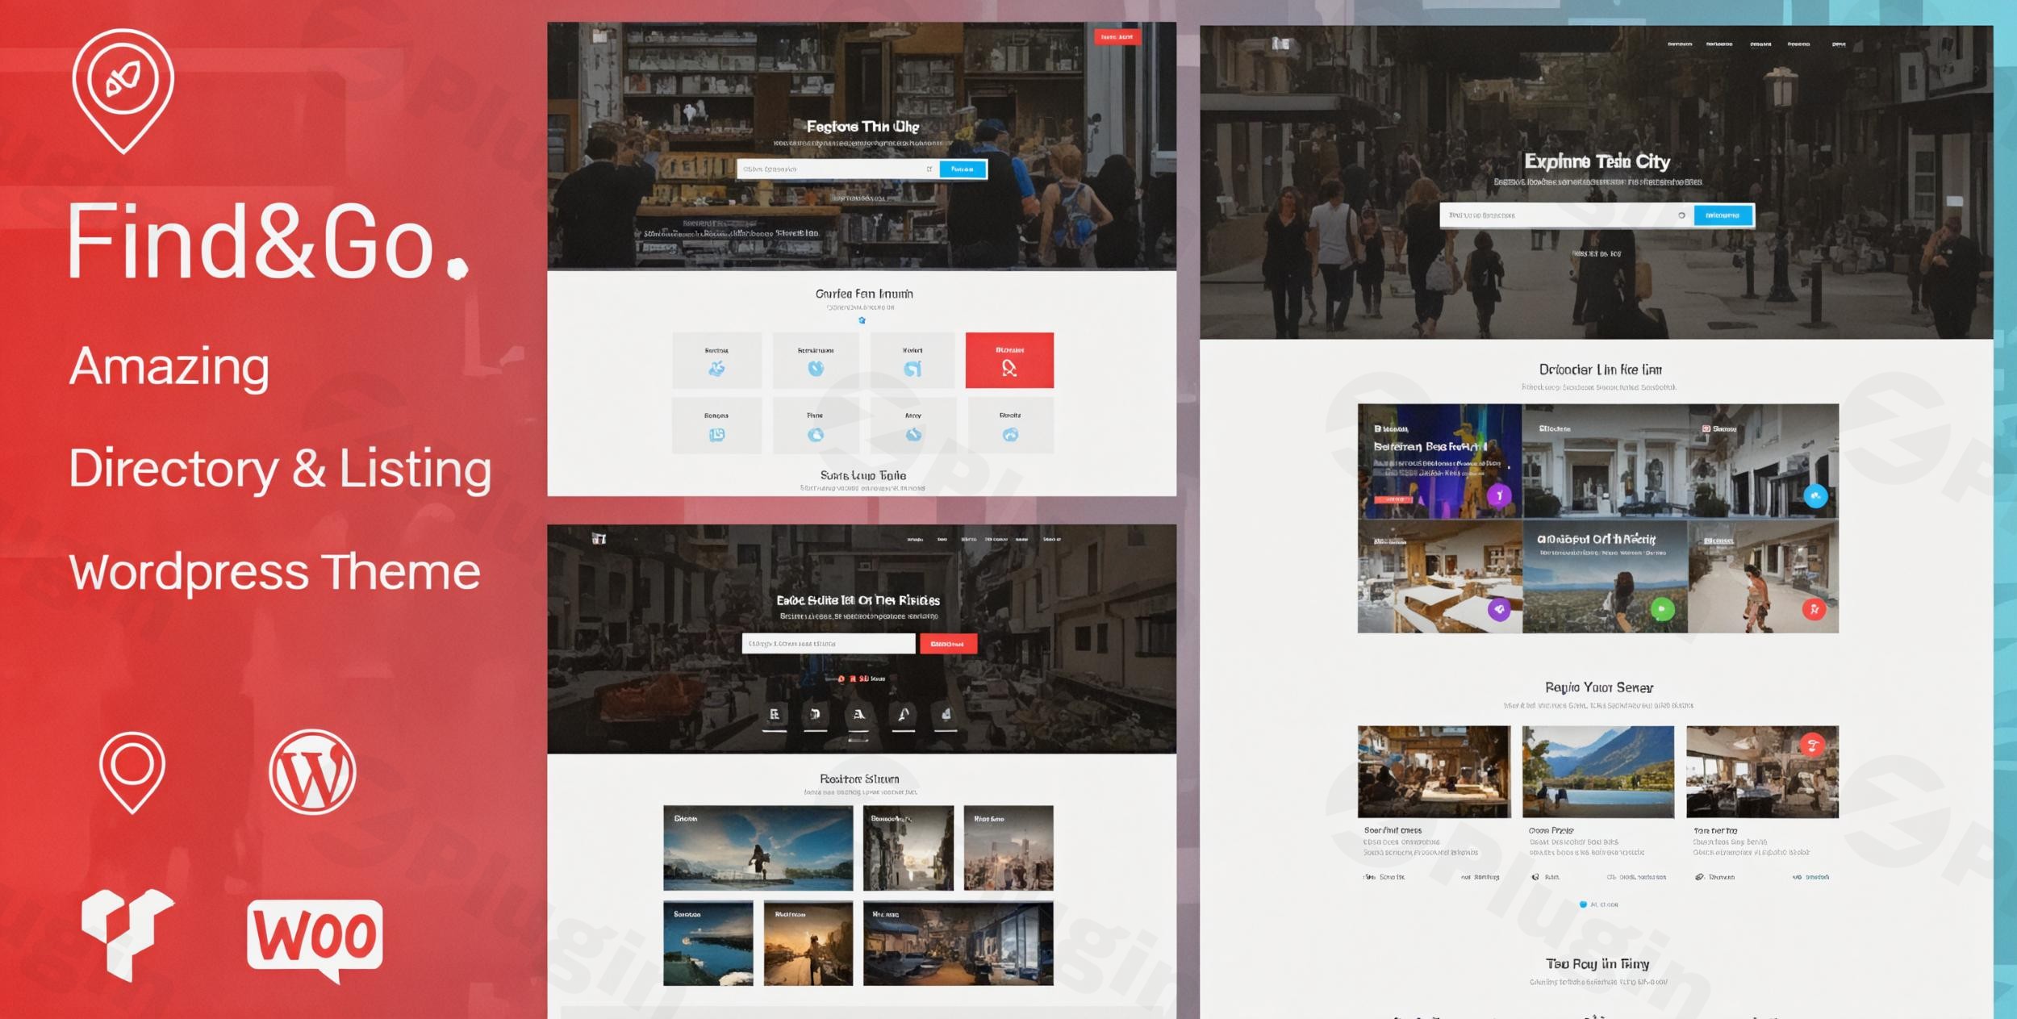Click the search field in the right demo hero
This screenshot has width=2017, height=1019.
(x=1567, y=215)
